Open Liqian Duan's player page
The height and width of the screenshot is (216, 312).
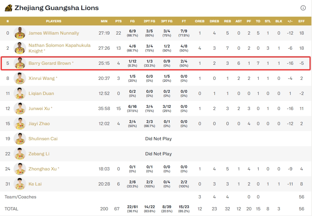click(41, 93)
